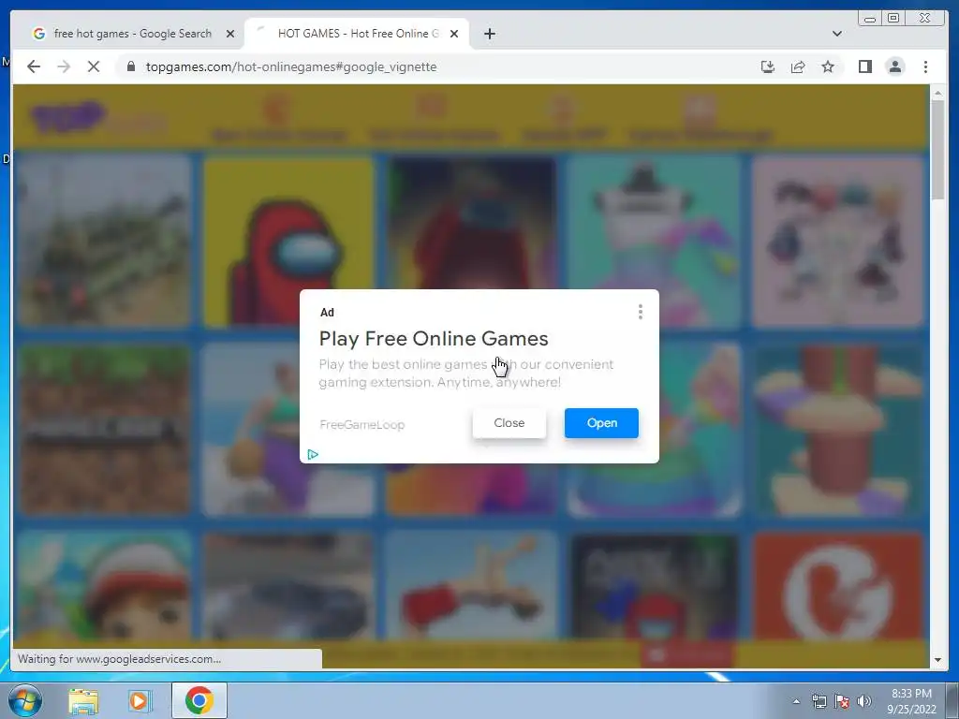Click the Subway Surfers boy thumbnail
Image resolution: width=959 pixels, height=719 pixels.
(105, 586)
